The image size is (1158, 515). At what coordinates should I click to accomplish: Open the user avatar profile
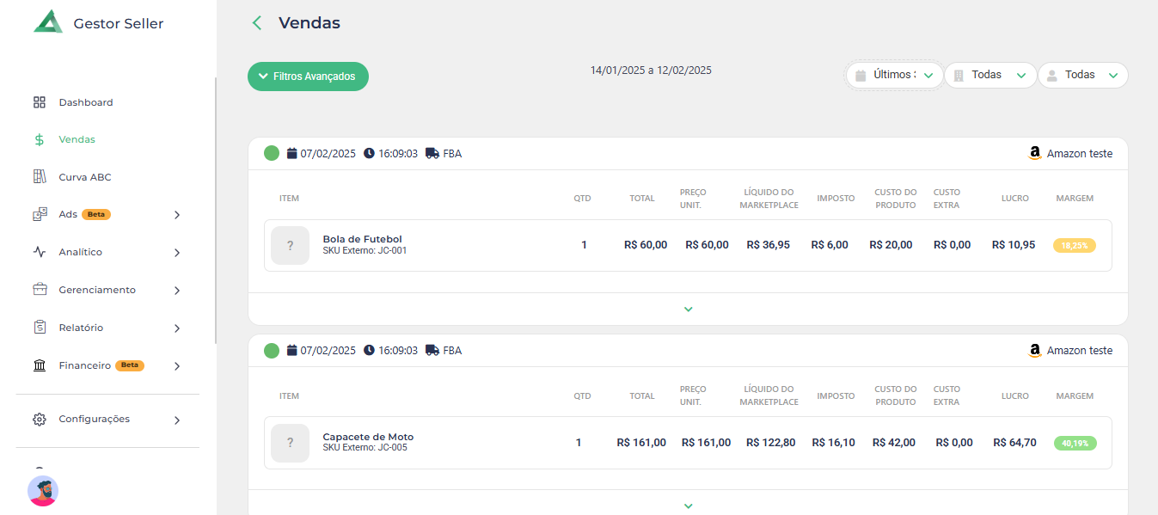[43, 491]
